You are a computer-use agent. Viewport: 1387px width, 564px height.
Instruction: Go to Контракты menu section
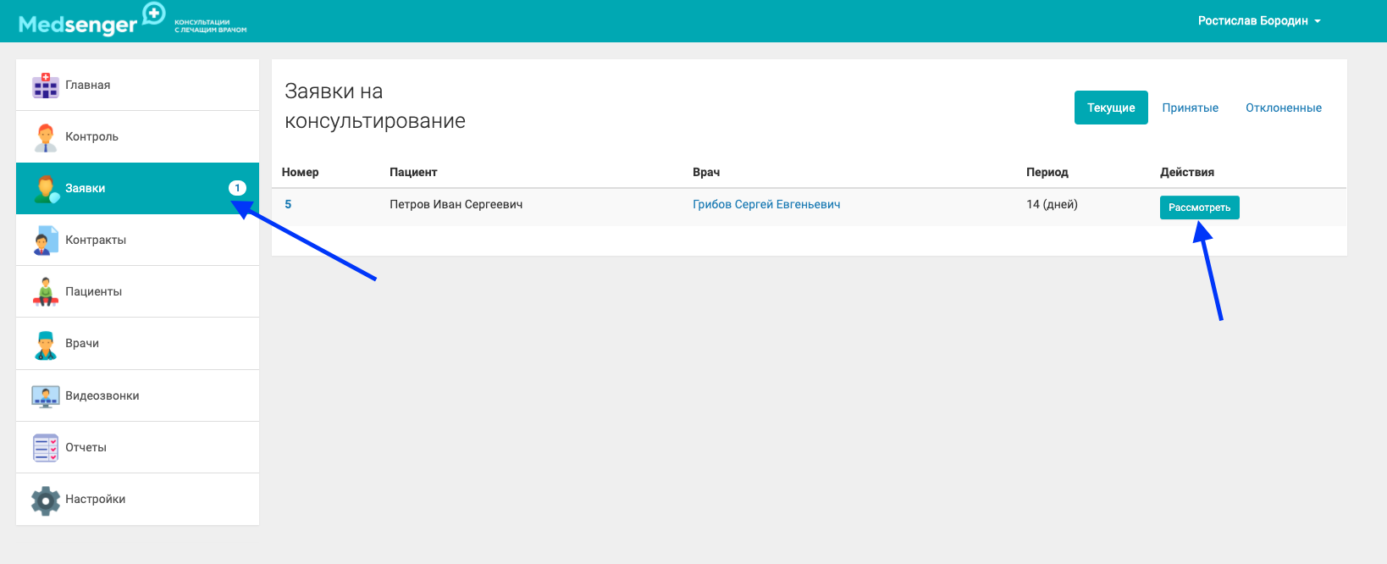pos(96,240)
